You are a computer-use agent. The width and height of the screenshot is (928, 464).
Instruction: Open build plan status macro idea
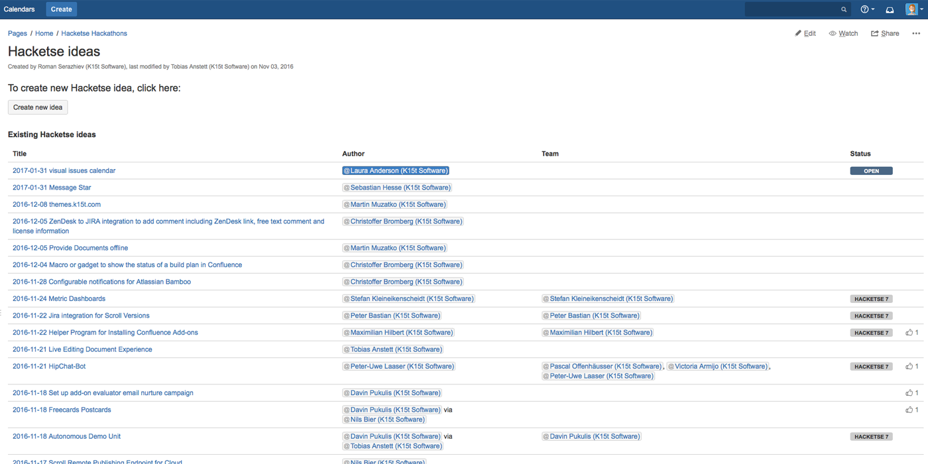tap(127, 265)
